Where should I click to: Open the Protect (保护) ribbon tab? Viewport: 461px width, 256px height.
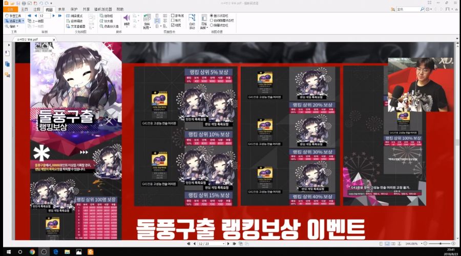[x=74, y=9]
